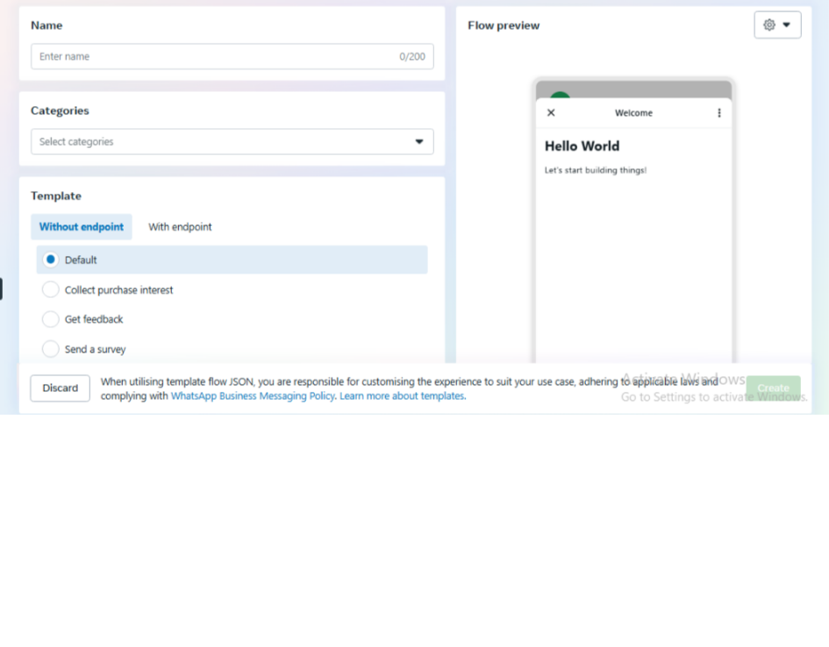Select the Get feedback template option
This screenshot has height=647, width=829.
tap(51, 319)
